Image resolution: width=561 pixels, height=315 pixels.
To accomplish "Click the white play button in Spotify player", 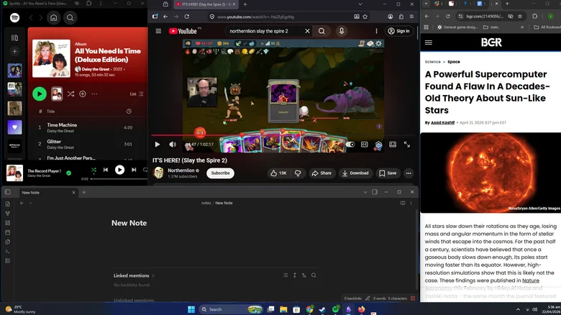I will point(120,170).
